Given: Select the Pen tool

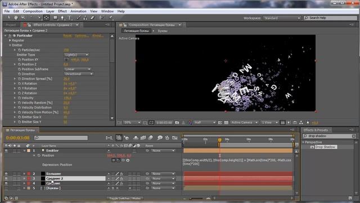Looking at the screenshot, I should 62,17.
